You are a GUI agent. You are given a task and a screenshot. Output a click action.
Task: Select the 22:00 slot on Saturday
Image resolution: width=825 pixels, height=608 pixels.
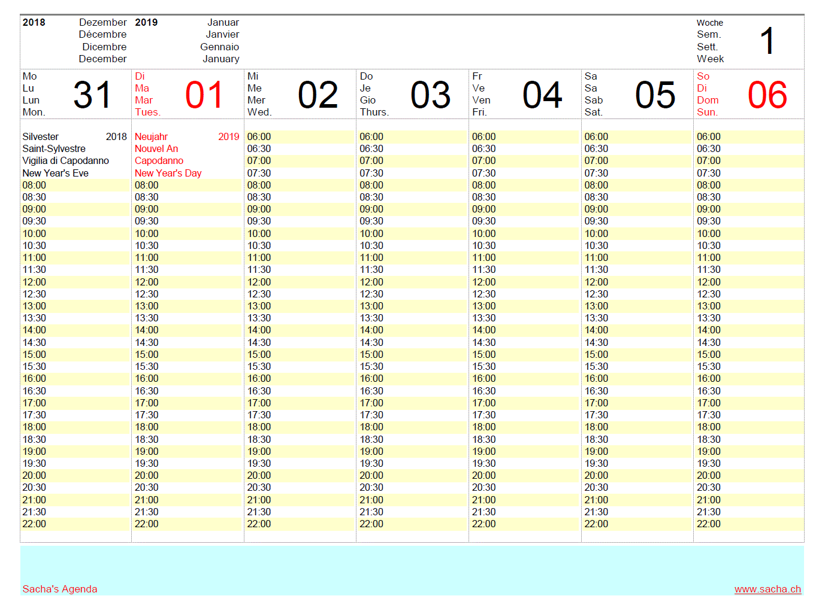coord(637,524)
